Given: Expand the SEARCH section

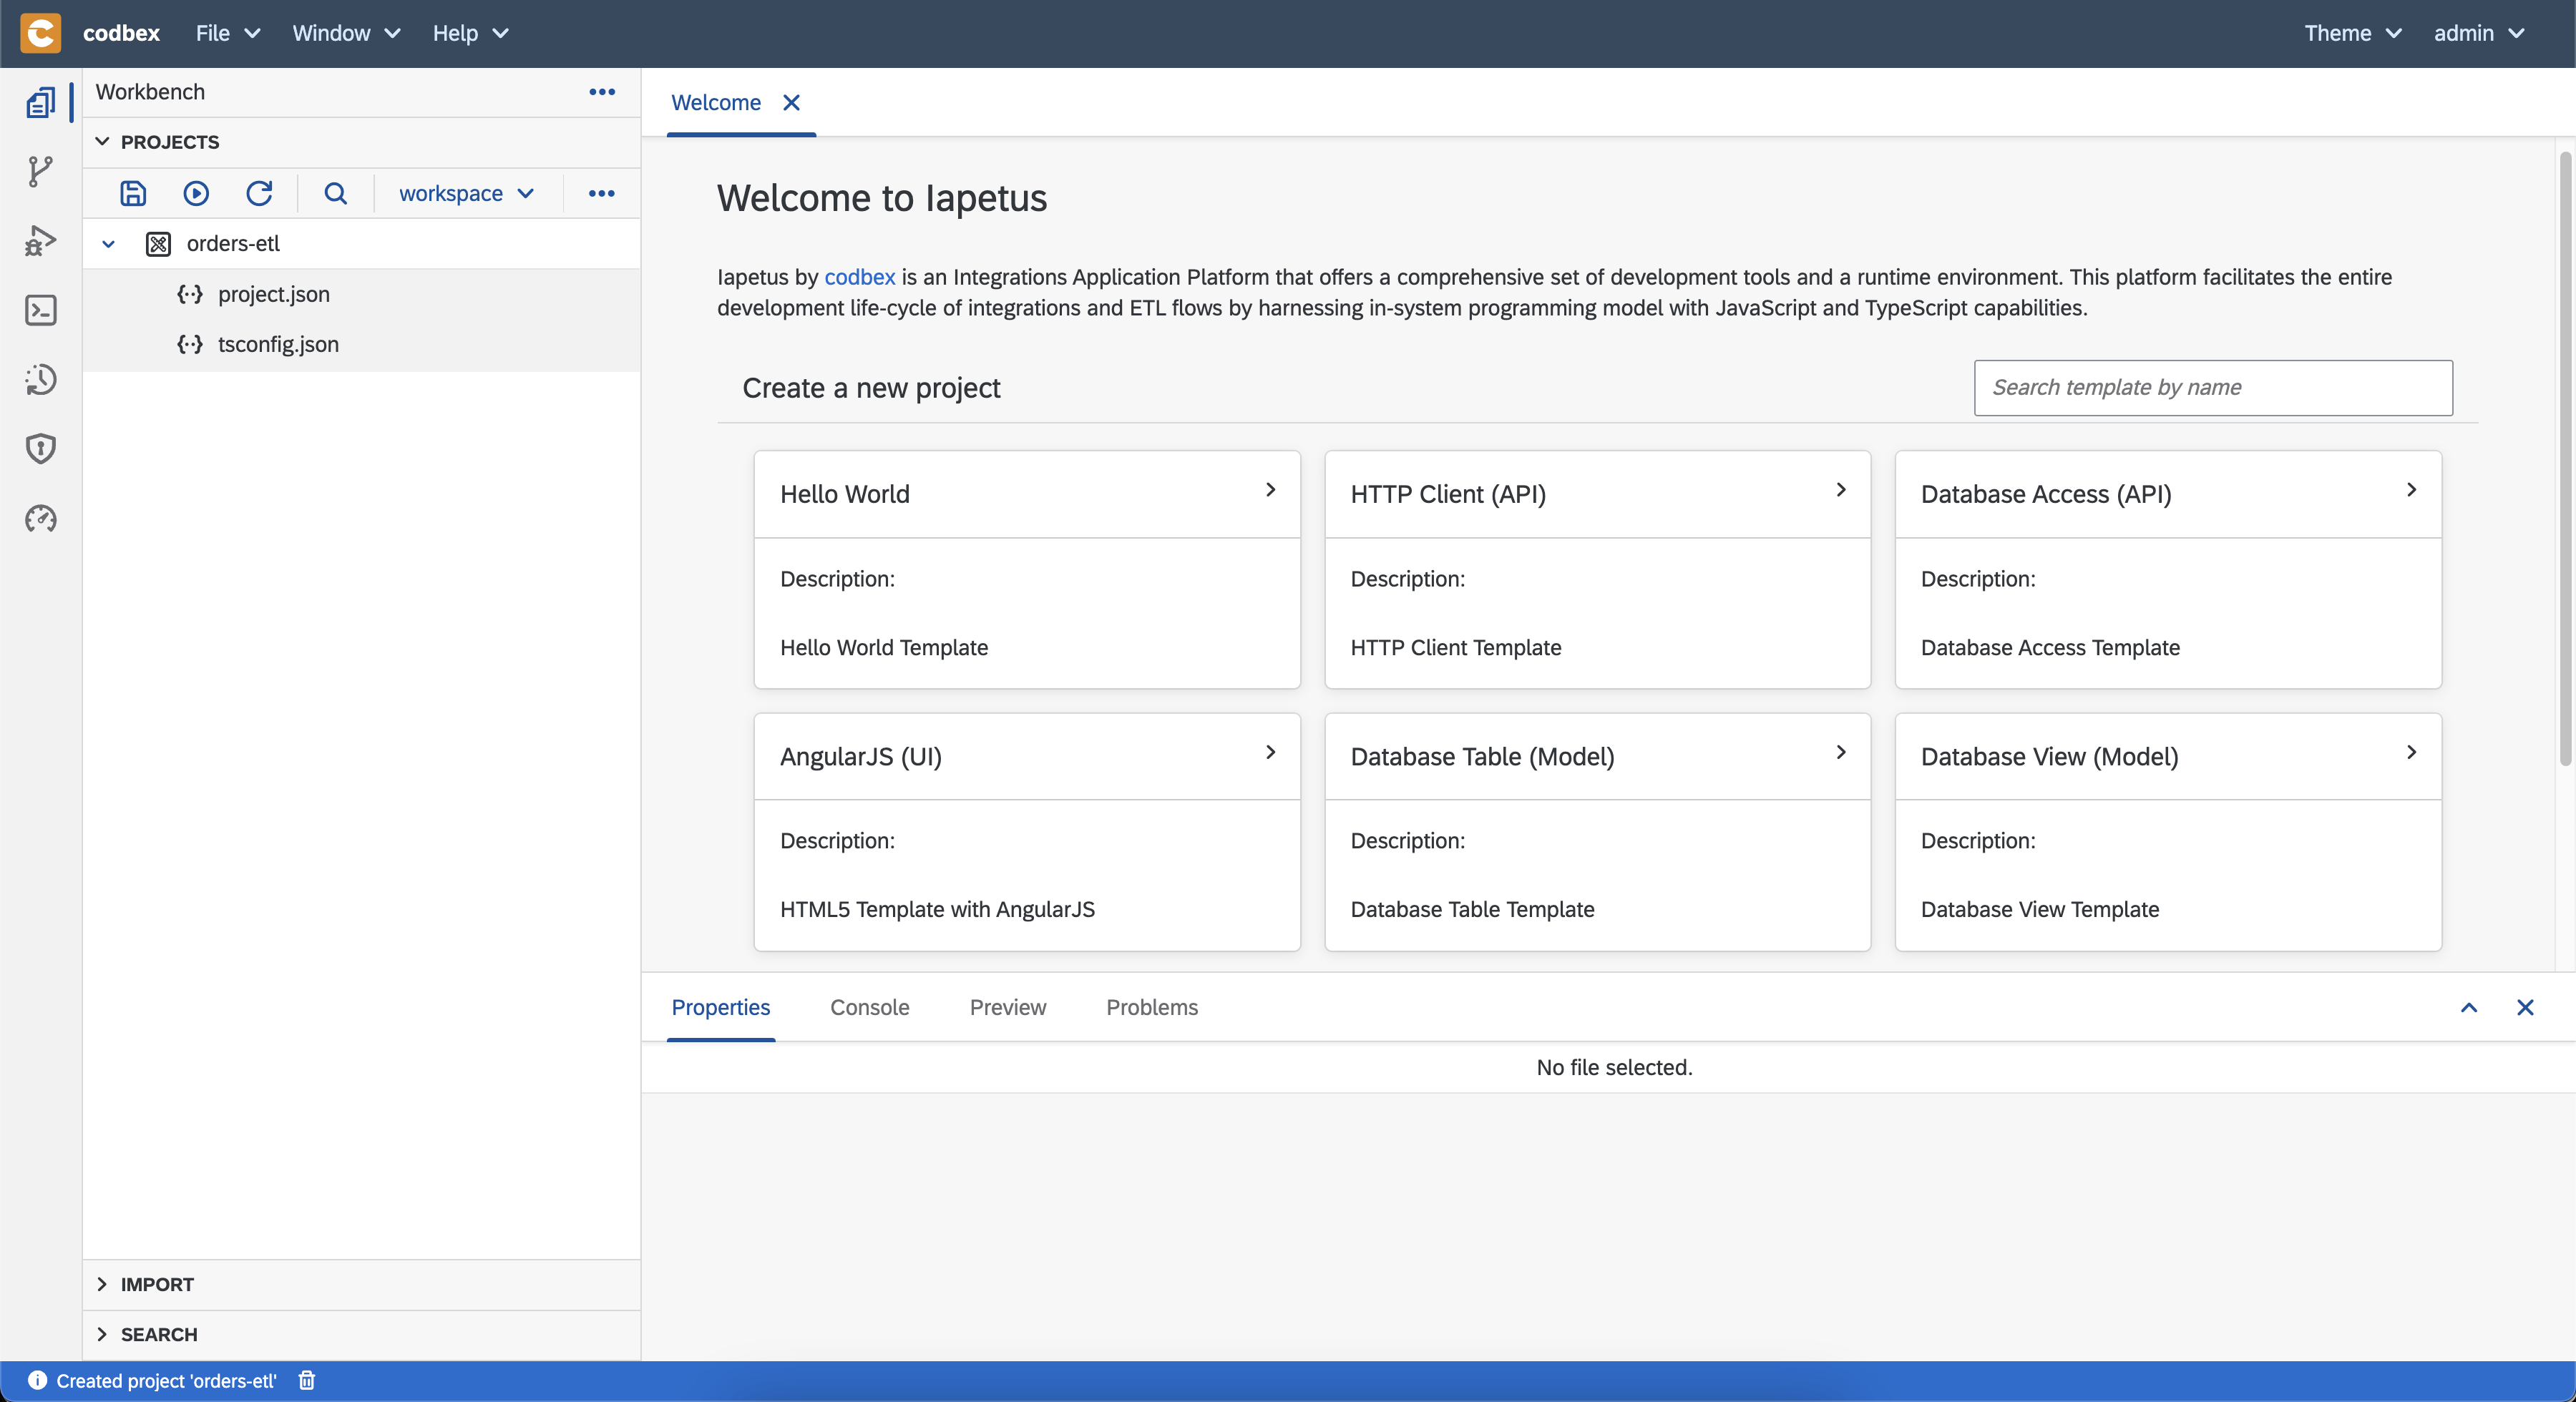Looking at the screenshot, I should point(102,1334).
